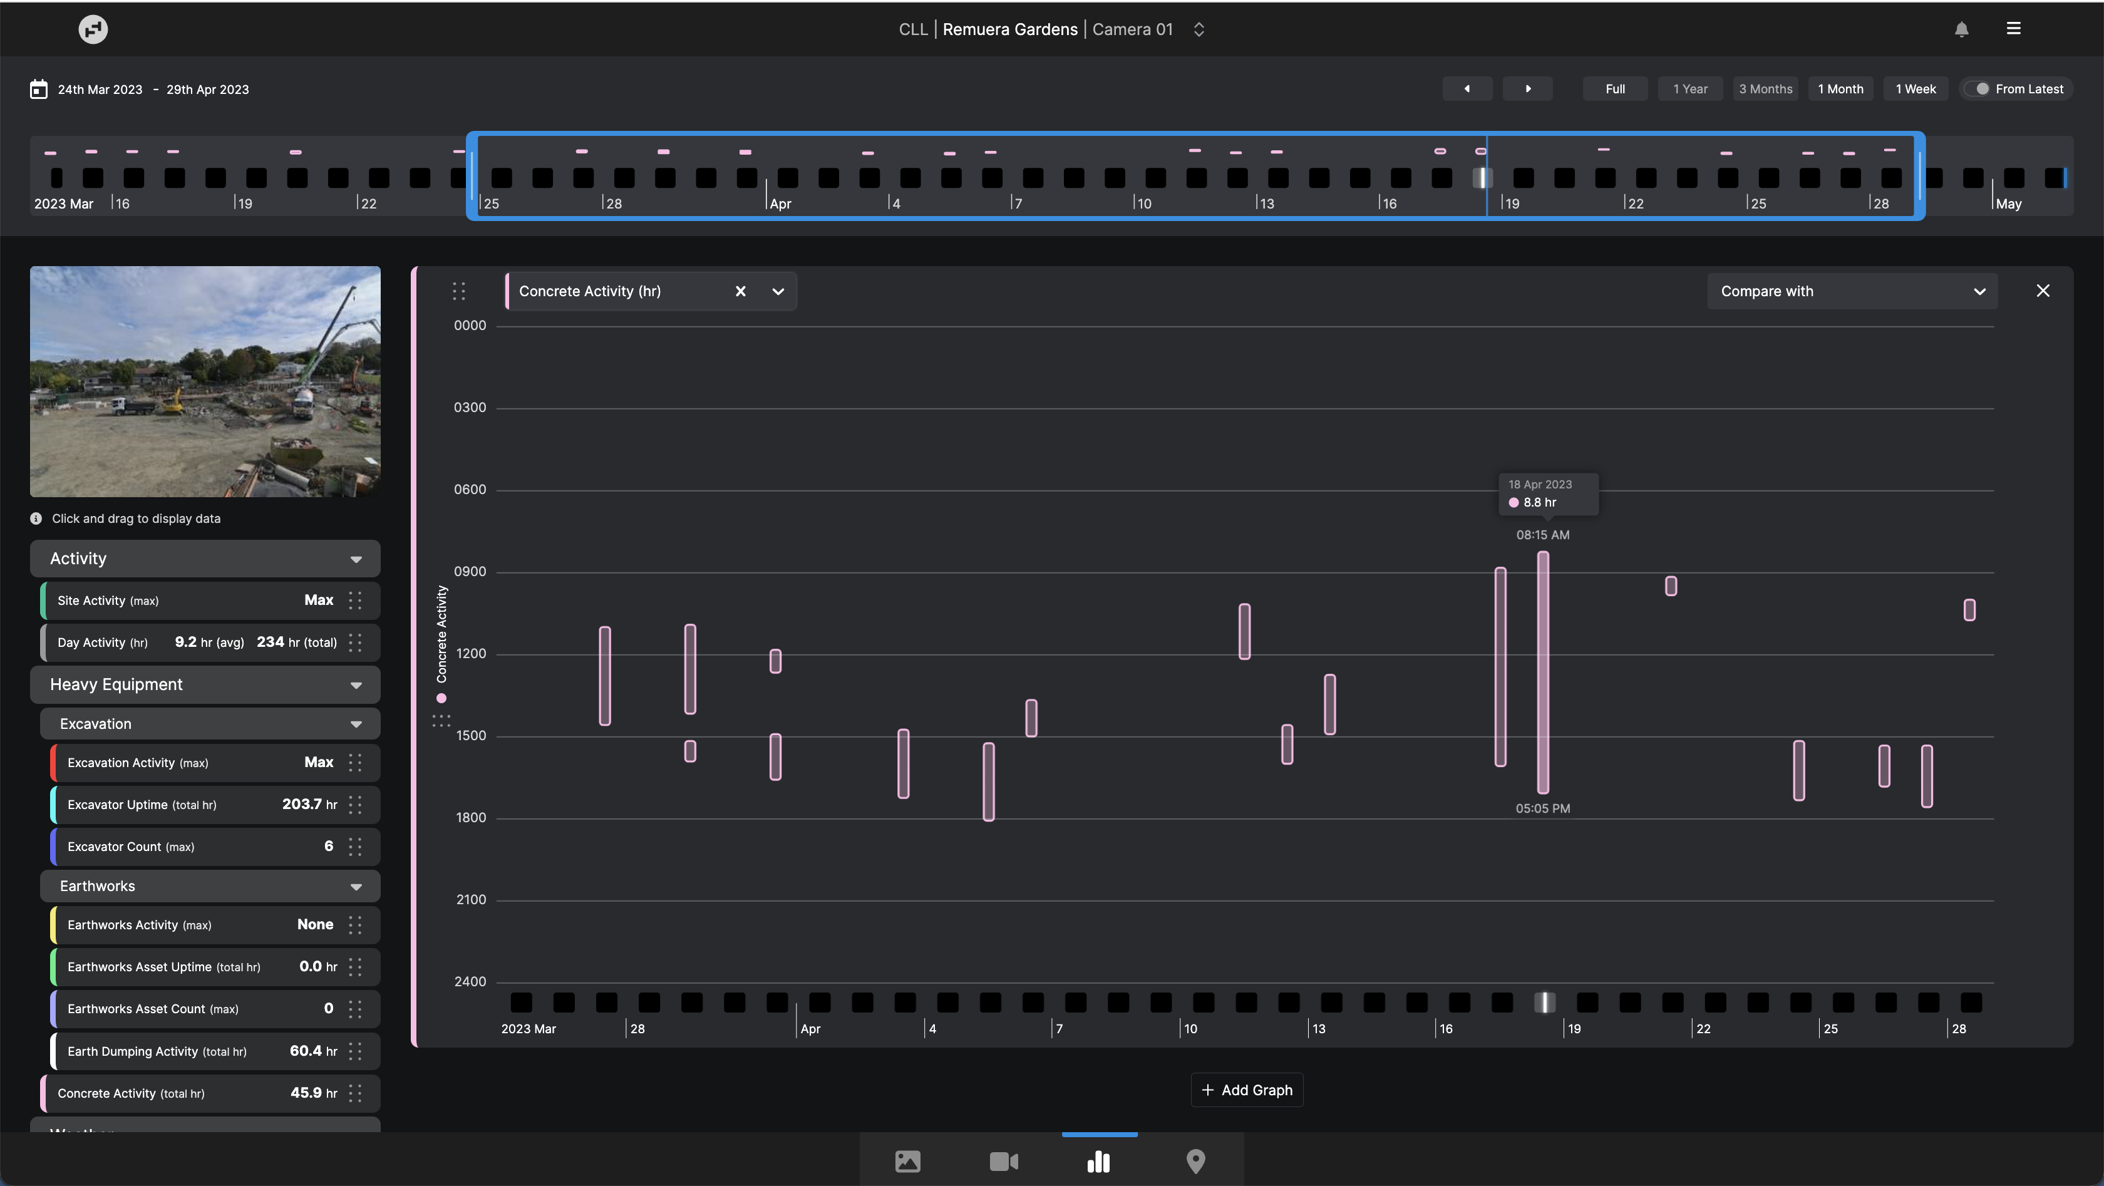Select the 1 Week range
2104x1186 pixels.
1916,89
